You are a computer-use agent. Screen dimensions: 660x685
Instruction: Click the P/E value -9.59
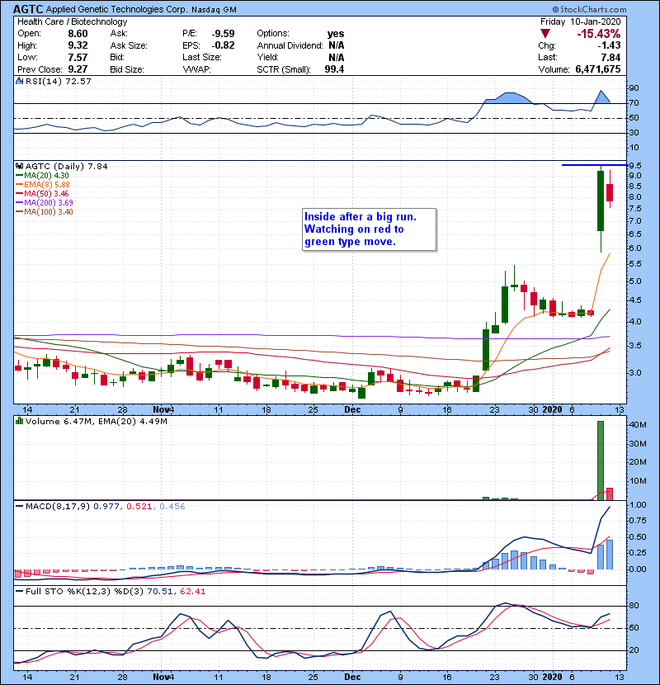[224, 34]
